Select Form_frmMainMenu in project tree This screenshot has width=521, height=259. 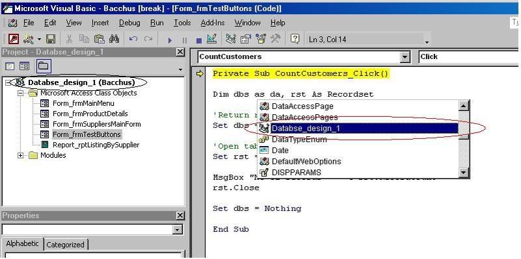tap(83, 103)
